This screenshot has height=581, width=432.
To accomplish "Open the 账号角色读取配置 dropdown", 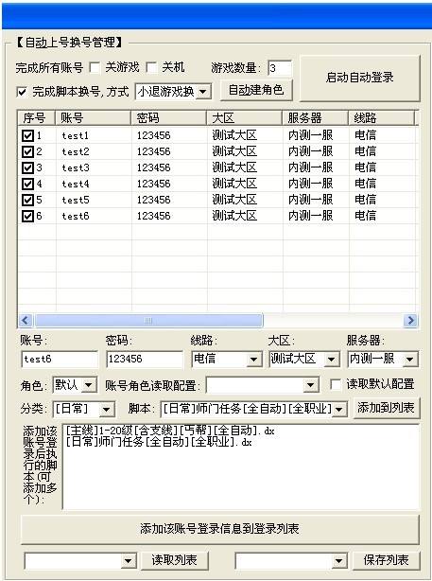I will tap(311, 385).
